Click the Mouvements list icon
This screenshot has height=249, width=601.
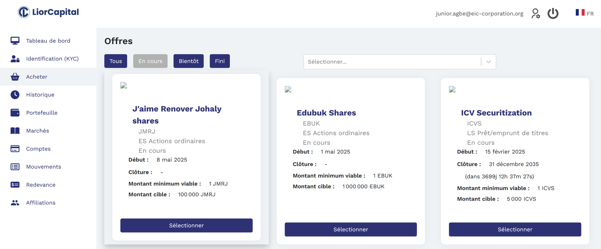15,167
